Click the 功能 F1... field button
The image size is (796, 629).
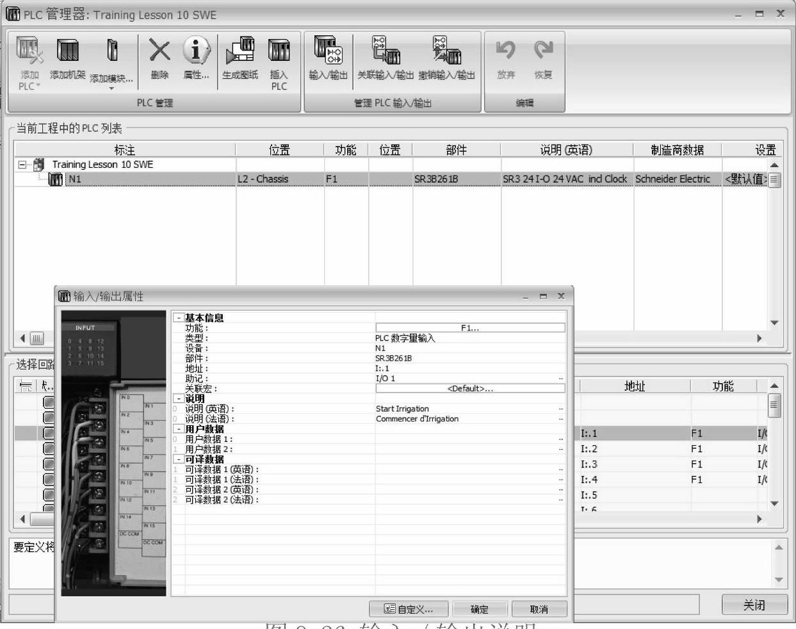(470, 328)
